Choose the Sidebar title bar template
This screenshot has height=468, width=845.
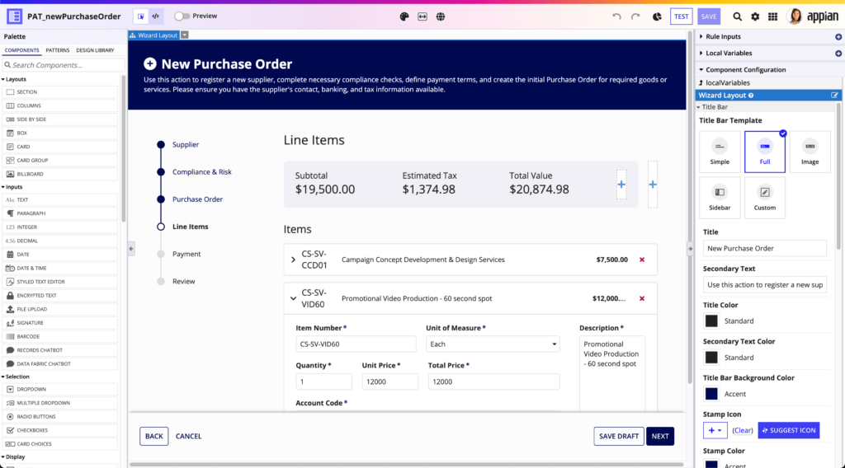point(720,198)
